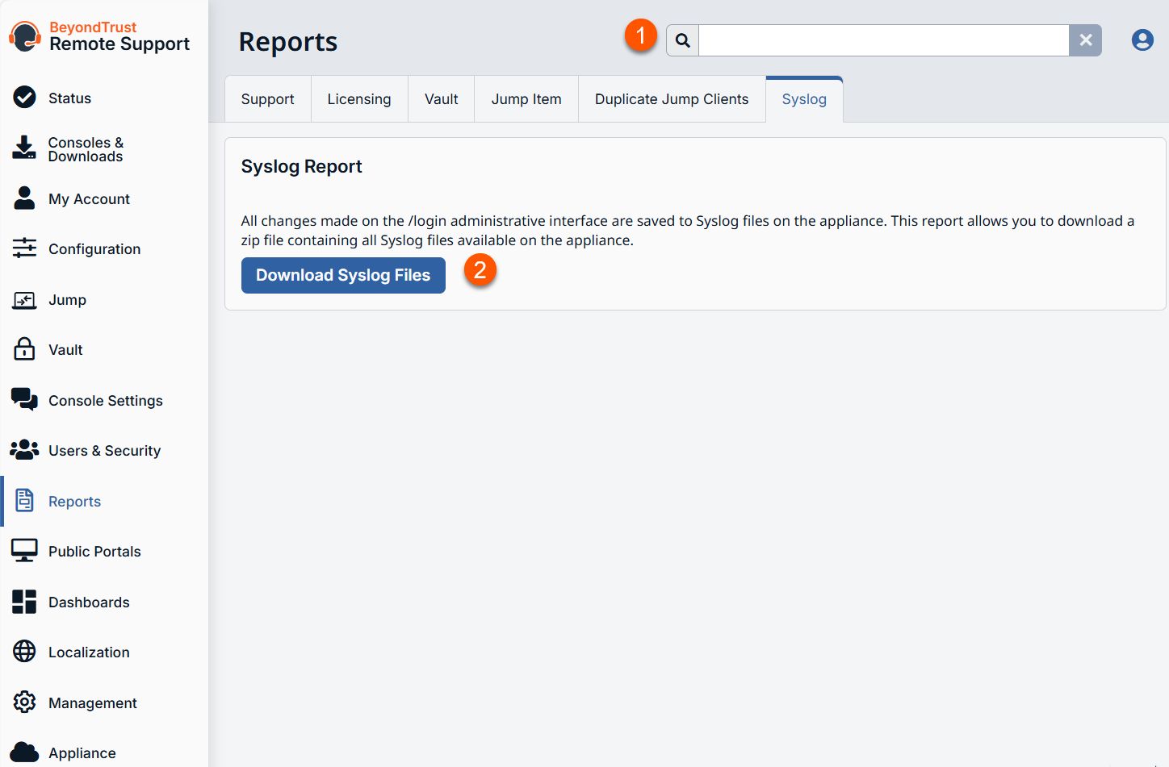The height and width of the screenshot is (767, 1169).
Task: Open the user profile avatar menu
Action: (x=1142, y=40)
